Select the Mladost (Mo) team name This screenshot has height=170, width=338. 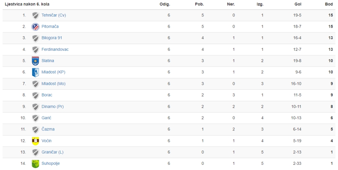click(53, 84)
